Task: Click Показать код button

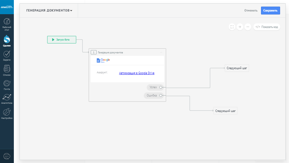Action: [x=267, y=27]
